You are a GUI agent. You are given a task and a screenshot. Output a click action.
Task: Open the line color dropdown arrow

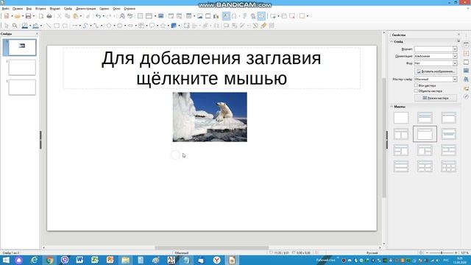tap(30, 26)
